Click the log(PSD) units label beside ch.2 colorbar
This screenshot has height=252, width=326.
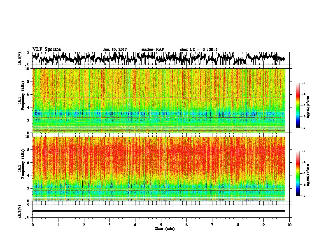308,175
